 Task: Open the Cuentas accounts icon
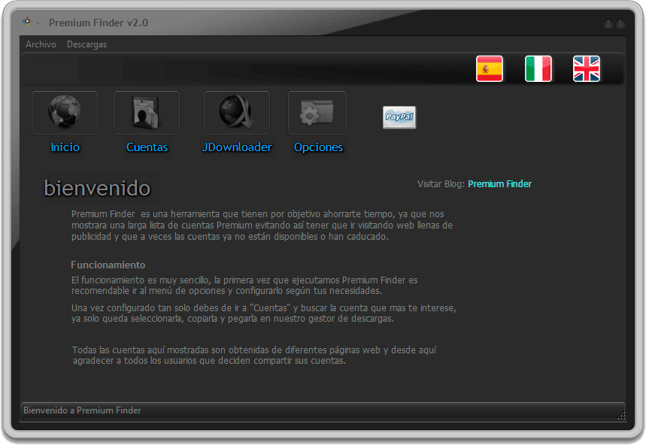[147, 113]
